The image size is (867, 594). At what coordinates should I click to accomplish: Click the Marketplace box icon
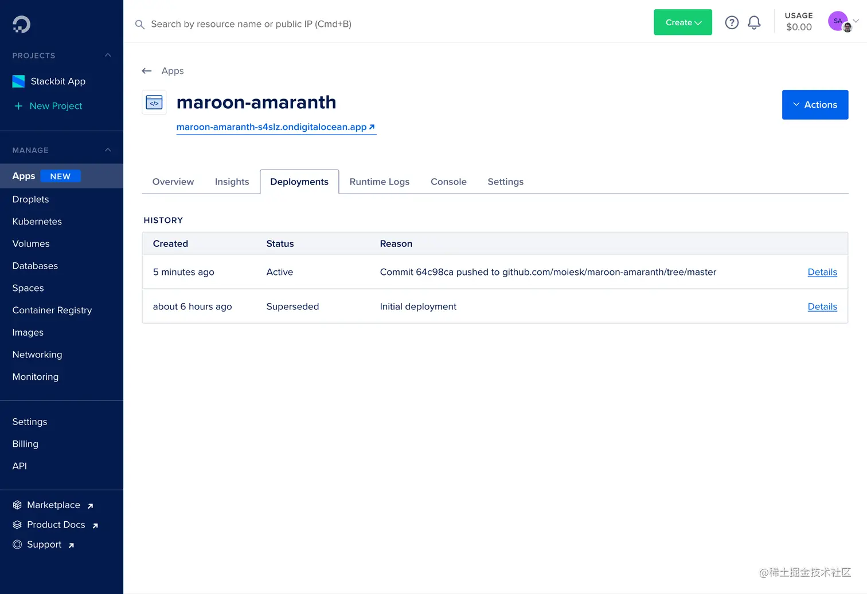click(x=16, y=505)
